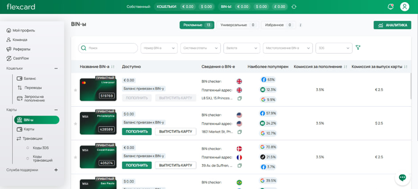Image resolution: width=418 pixels, height=189 pixels.
Task: Star the Copenhagen BIN as favorite
Action: 75,157
